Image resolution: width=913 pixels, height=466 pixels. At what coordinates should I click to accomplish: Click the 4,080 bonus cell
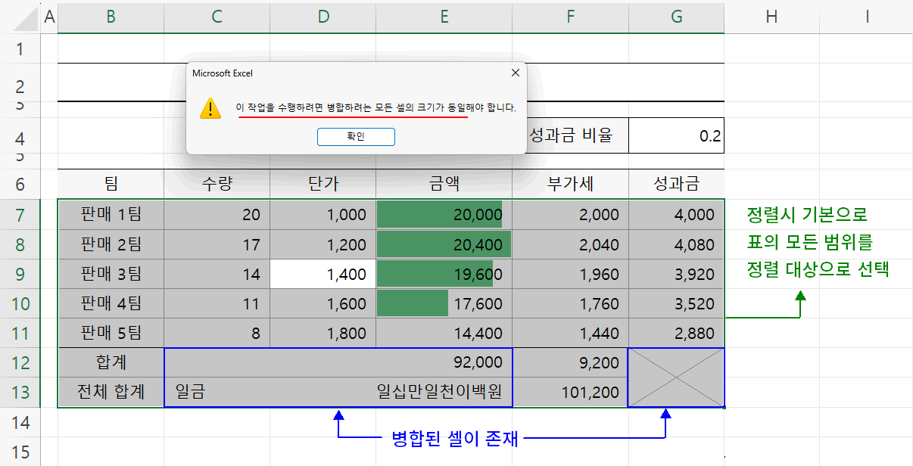(676, 244)
